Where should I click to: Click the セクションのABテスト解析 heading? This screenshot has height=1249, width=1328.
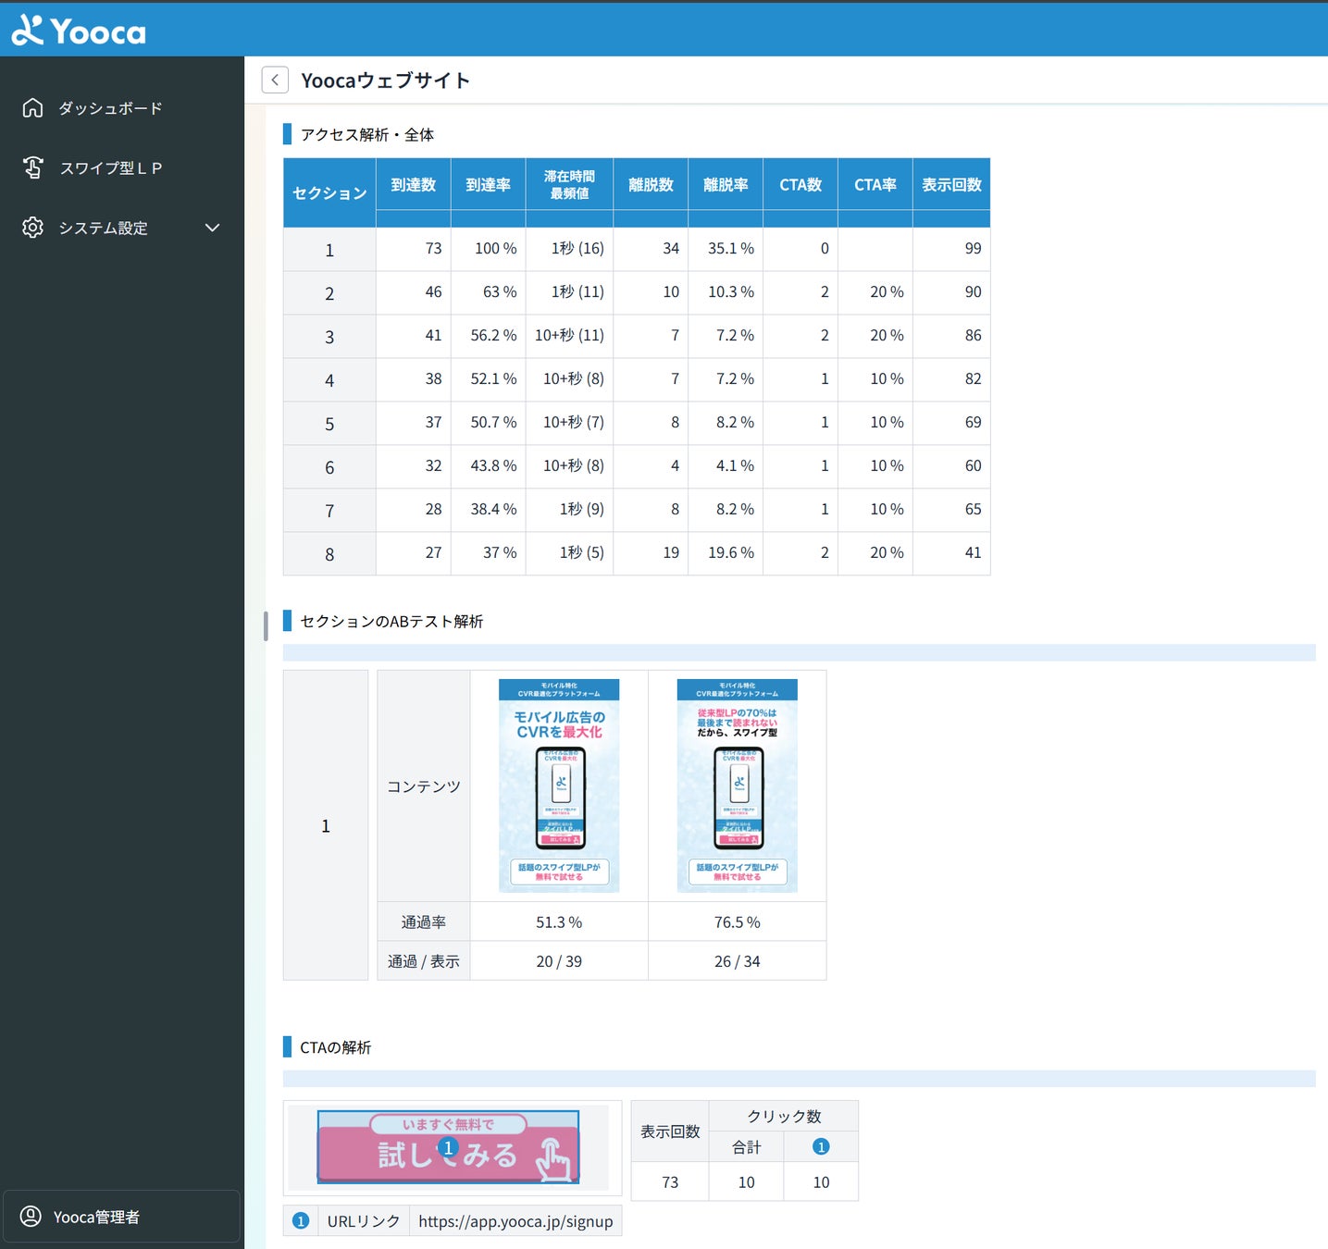[x=391, y=622]
